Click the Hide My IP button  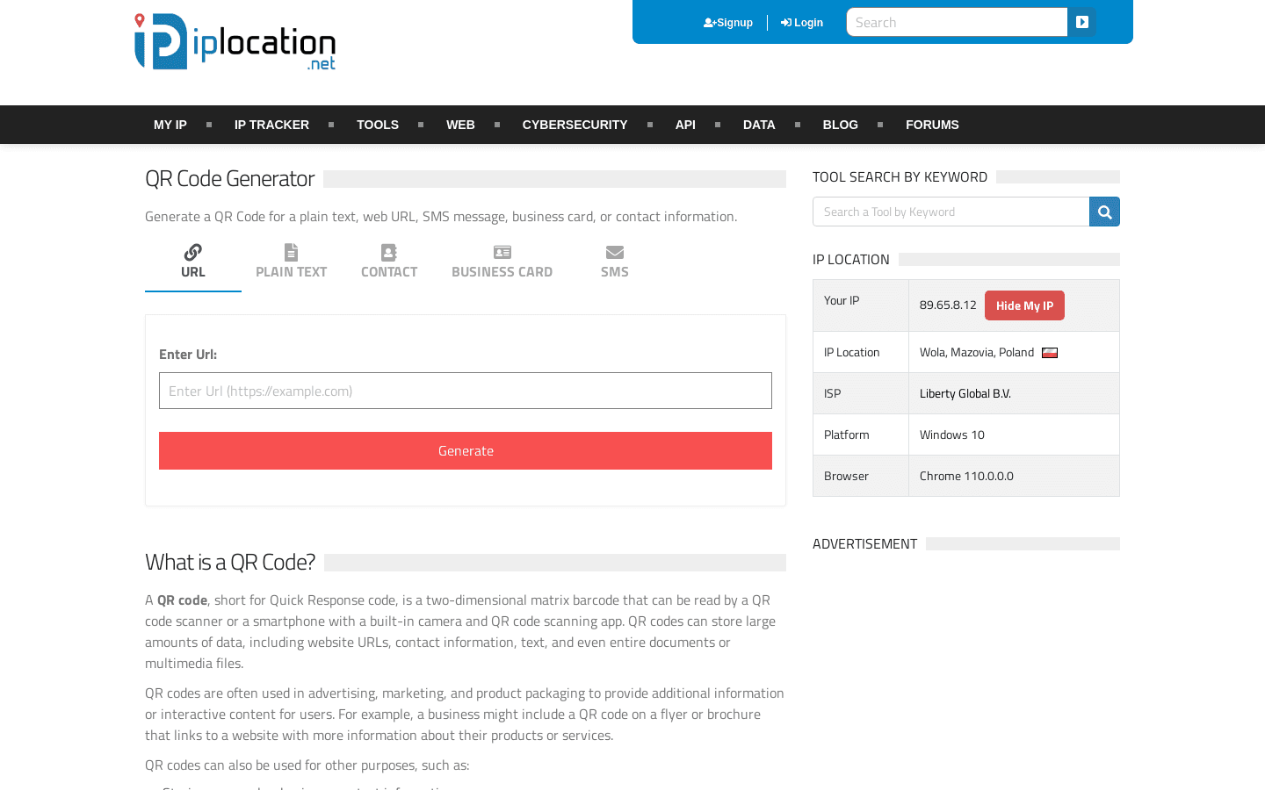(1024, 305)
